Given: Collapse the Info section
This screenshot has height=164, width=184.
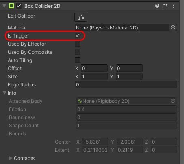Looking at the screenshot, I should (4, 93).
